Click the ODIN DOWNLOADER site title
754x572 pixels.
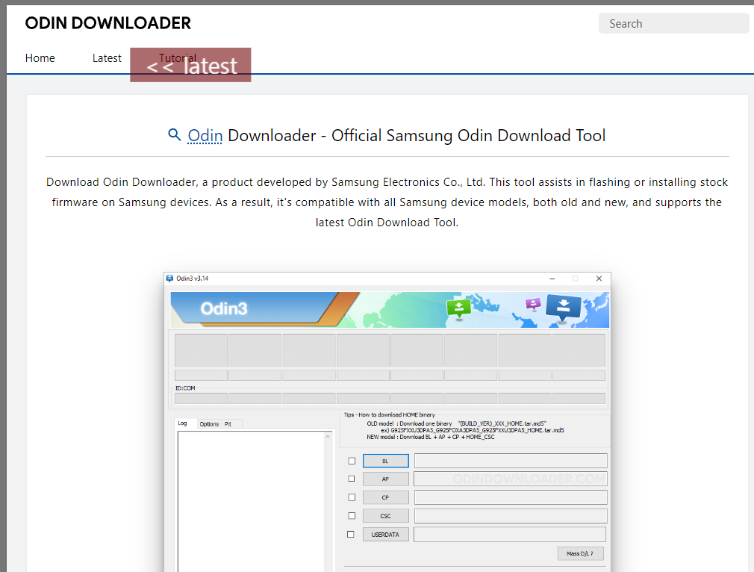pos(108,23)
